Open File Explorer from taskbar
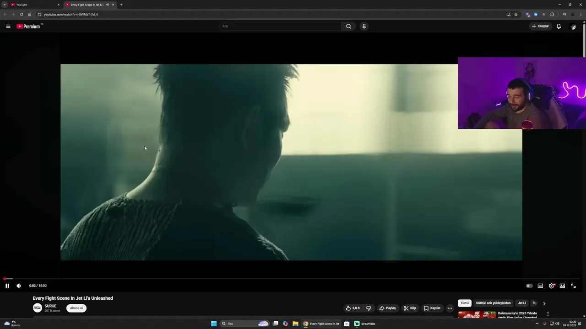 click(x=295, y=324)
